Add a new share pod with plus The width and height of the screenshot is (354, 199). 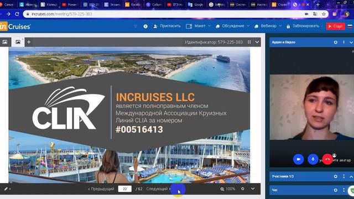coord(29,42)
